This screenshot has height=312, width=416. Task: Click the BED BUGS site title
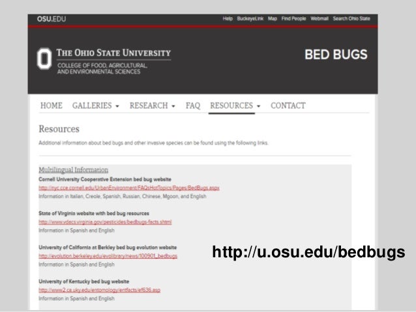point(336,55)
